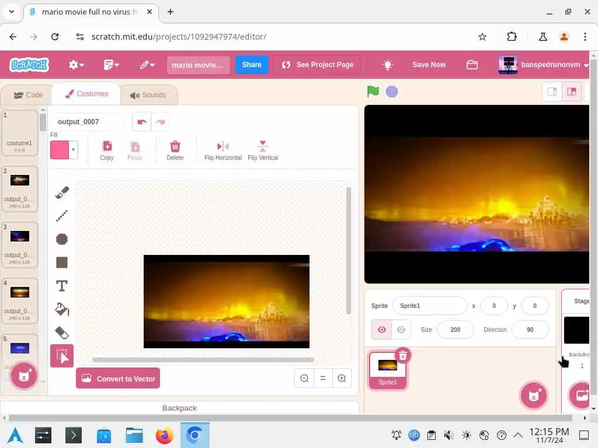Click the Redo arrow

160,122
